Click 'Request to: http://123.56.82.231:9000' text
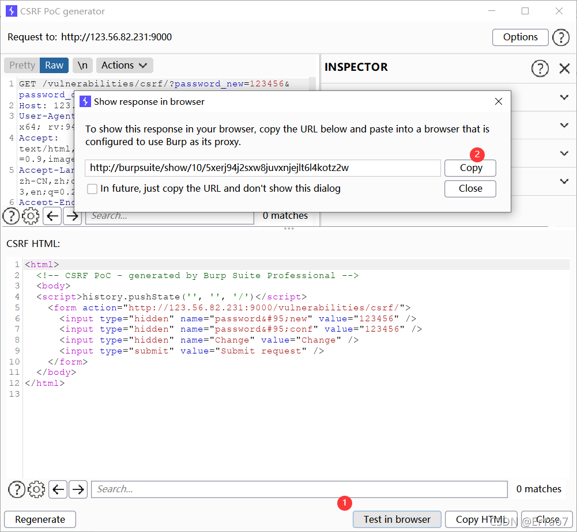This screenshot has height=532, width=577. pyautogui.click(x=90, y=37)
